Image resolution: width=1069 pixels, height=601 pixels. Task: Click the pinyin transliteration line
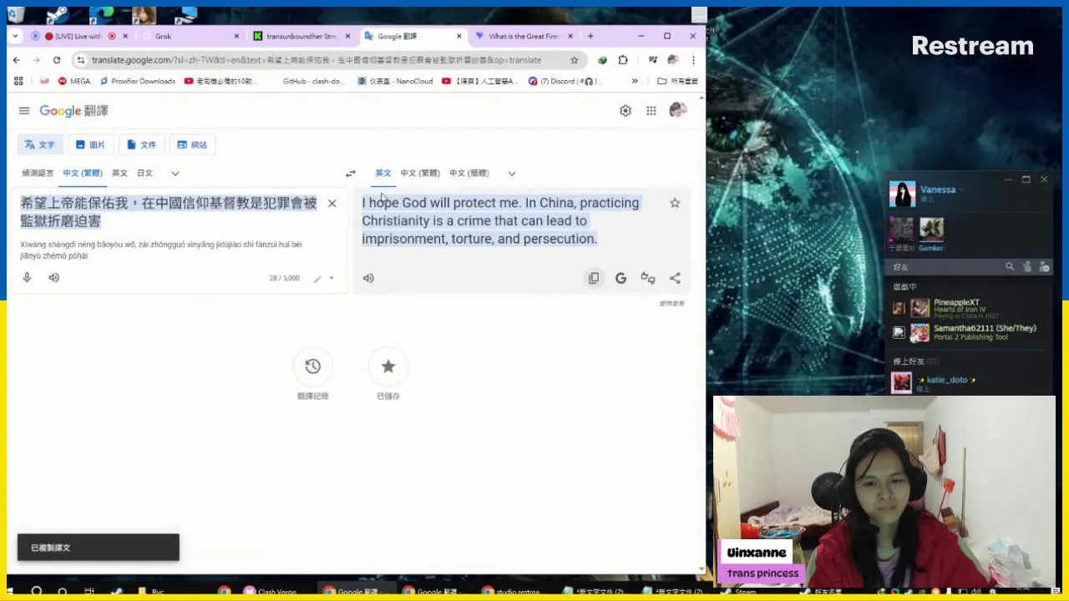[161, 250]
